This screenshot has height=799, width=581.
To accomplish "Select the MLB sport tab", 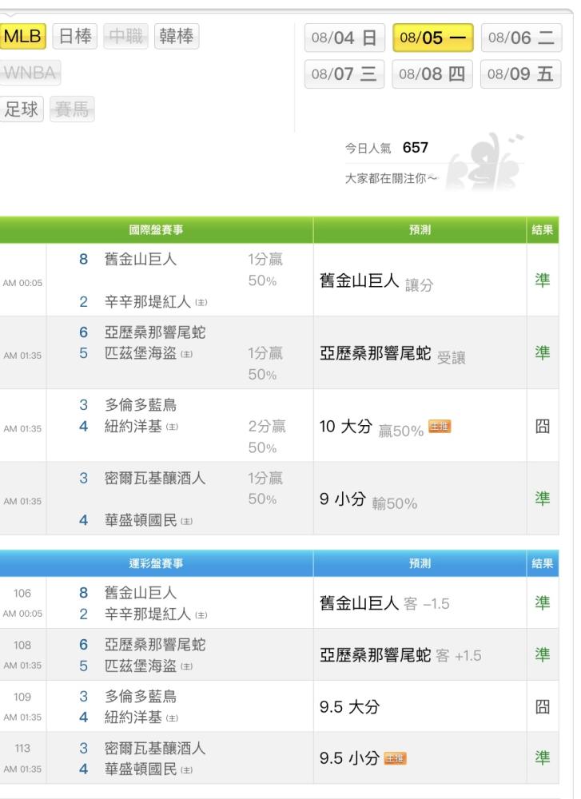I will pyautogui.click(x=23, y=36).
